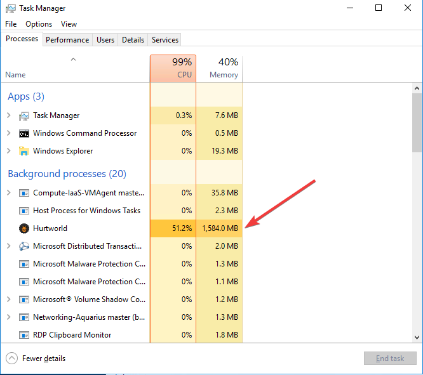
Task: Select the Processes tab
Action: click(x=22, y=39)
